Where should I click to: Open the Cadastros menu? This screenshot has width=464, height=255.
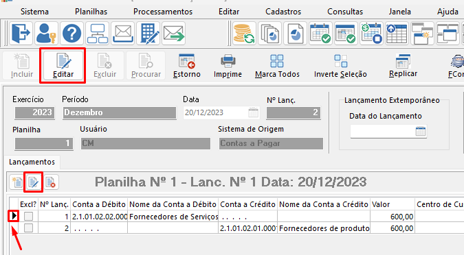(283, 12)
